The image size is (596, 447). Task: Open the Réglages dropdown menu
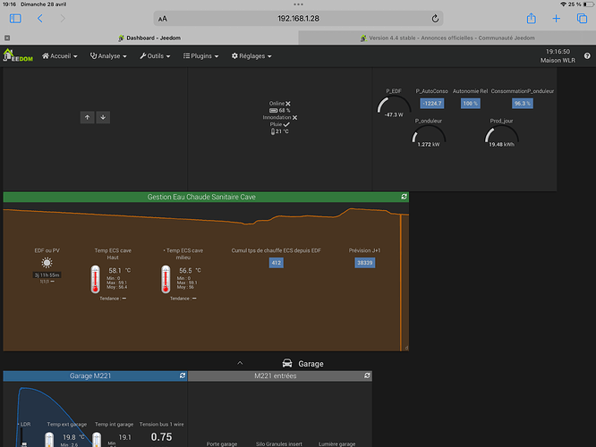coord(251,55)
